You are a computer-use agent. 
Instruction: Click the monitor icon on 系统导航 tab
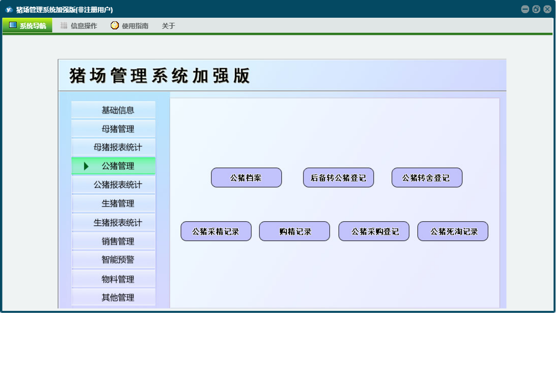tap(13, 25)
